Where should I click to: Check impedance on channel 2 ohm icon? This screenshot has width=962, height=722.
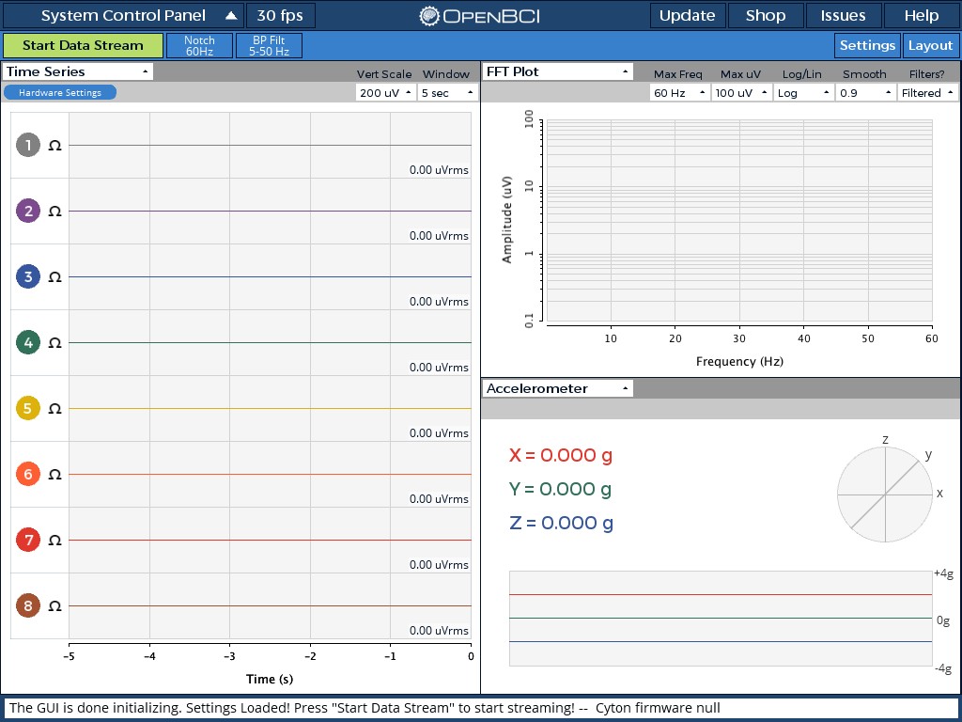click(x=54, y=212)
